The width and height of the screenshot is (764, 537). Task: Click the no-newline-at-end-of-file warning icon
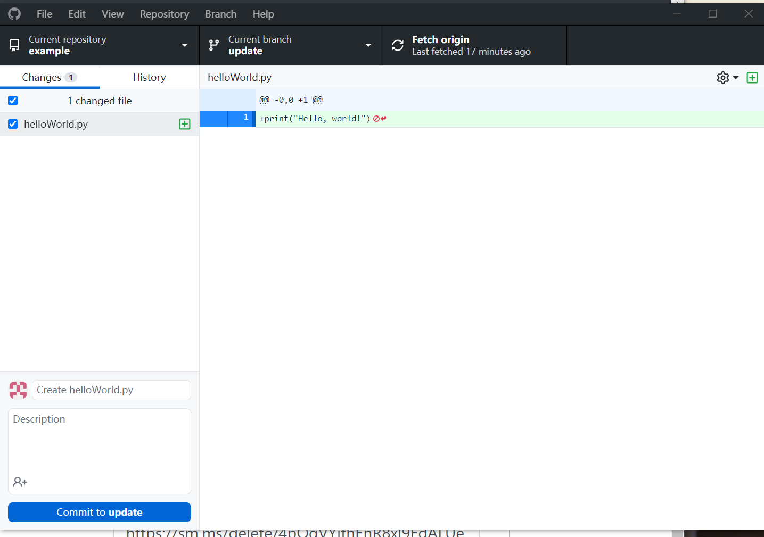click(380, 119)
